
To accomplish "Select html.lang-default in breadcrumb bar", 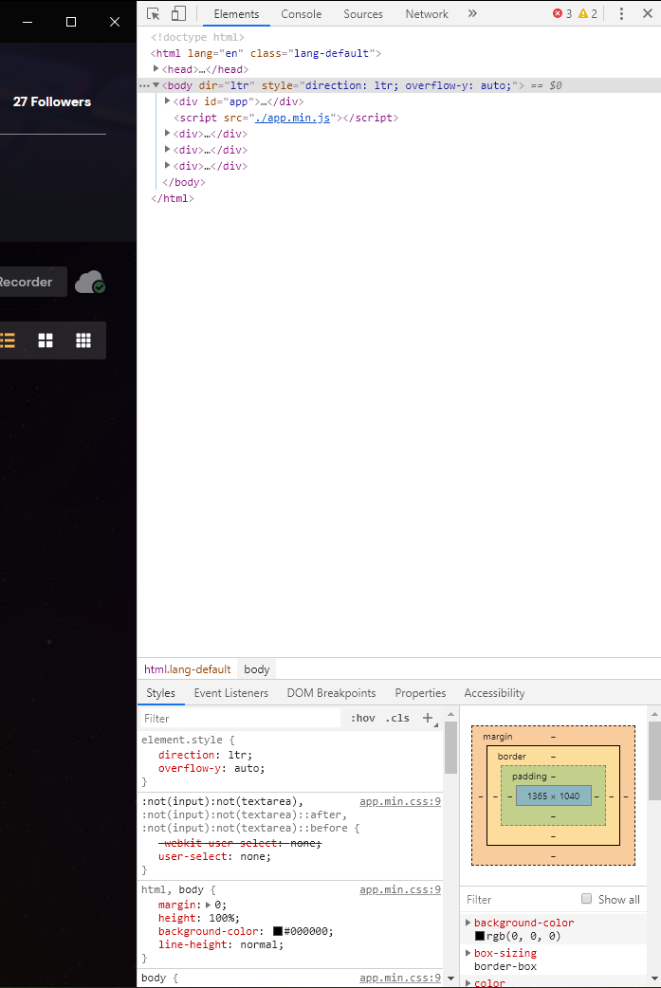I will pyautogui.click(x=187, y=669).
